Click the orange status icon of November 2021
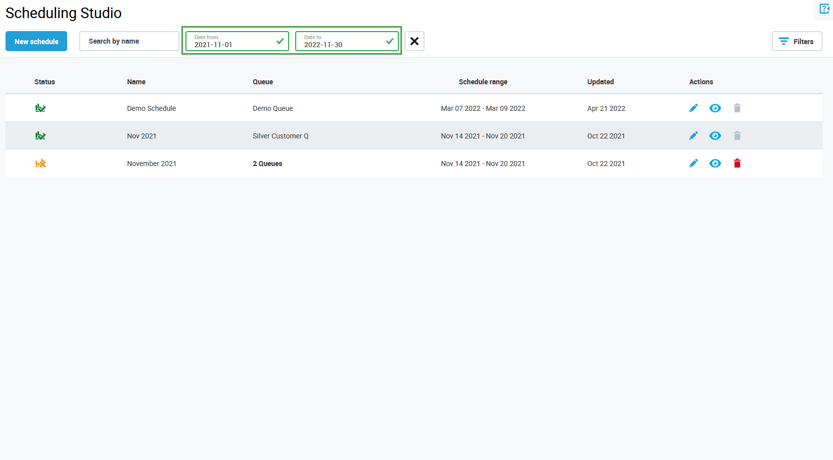This screenshot has height=460, width=833. (41, 164)
